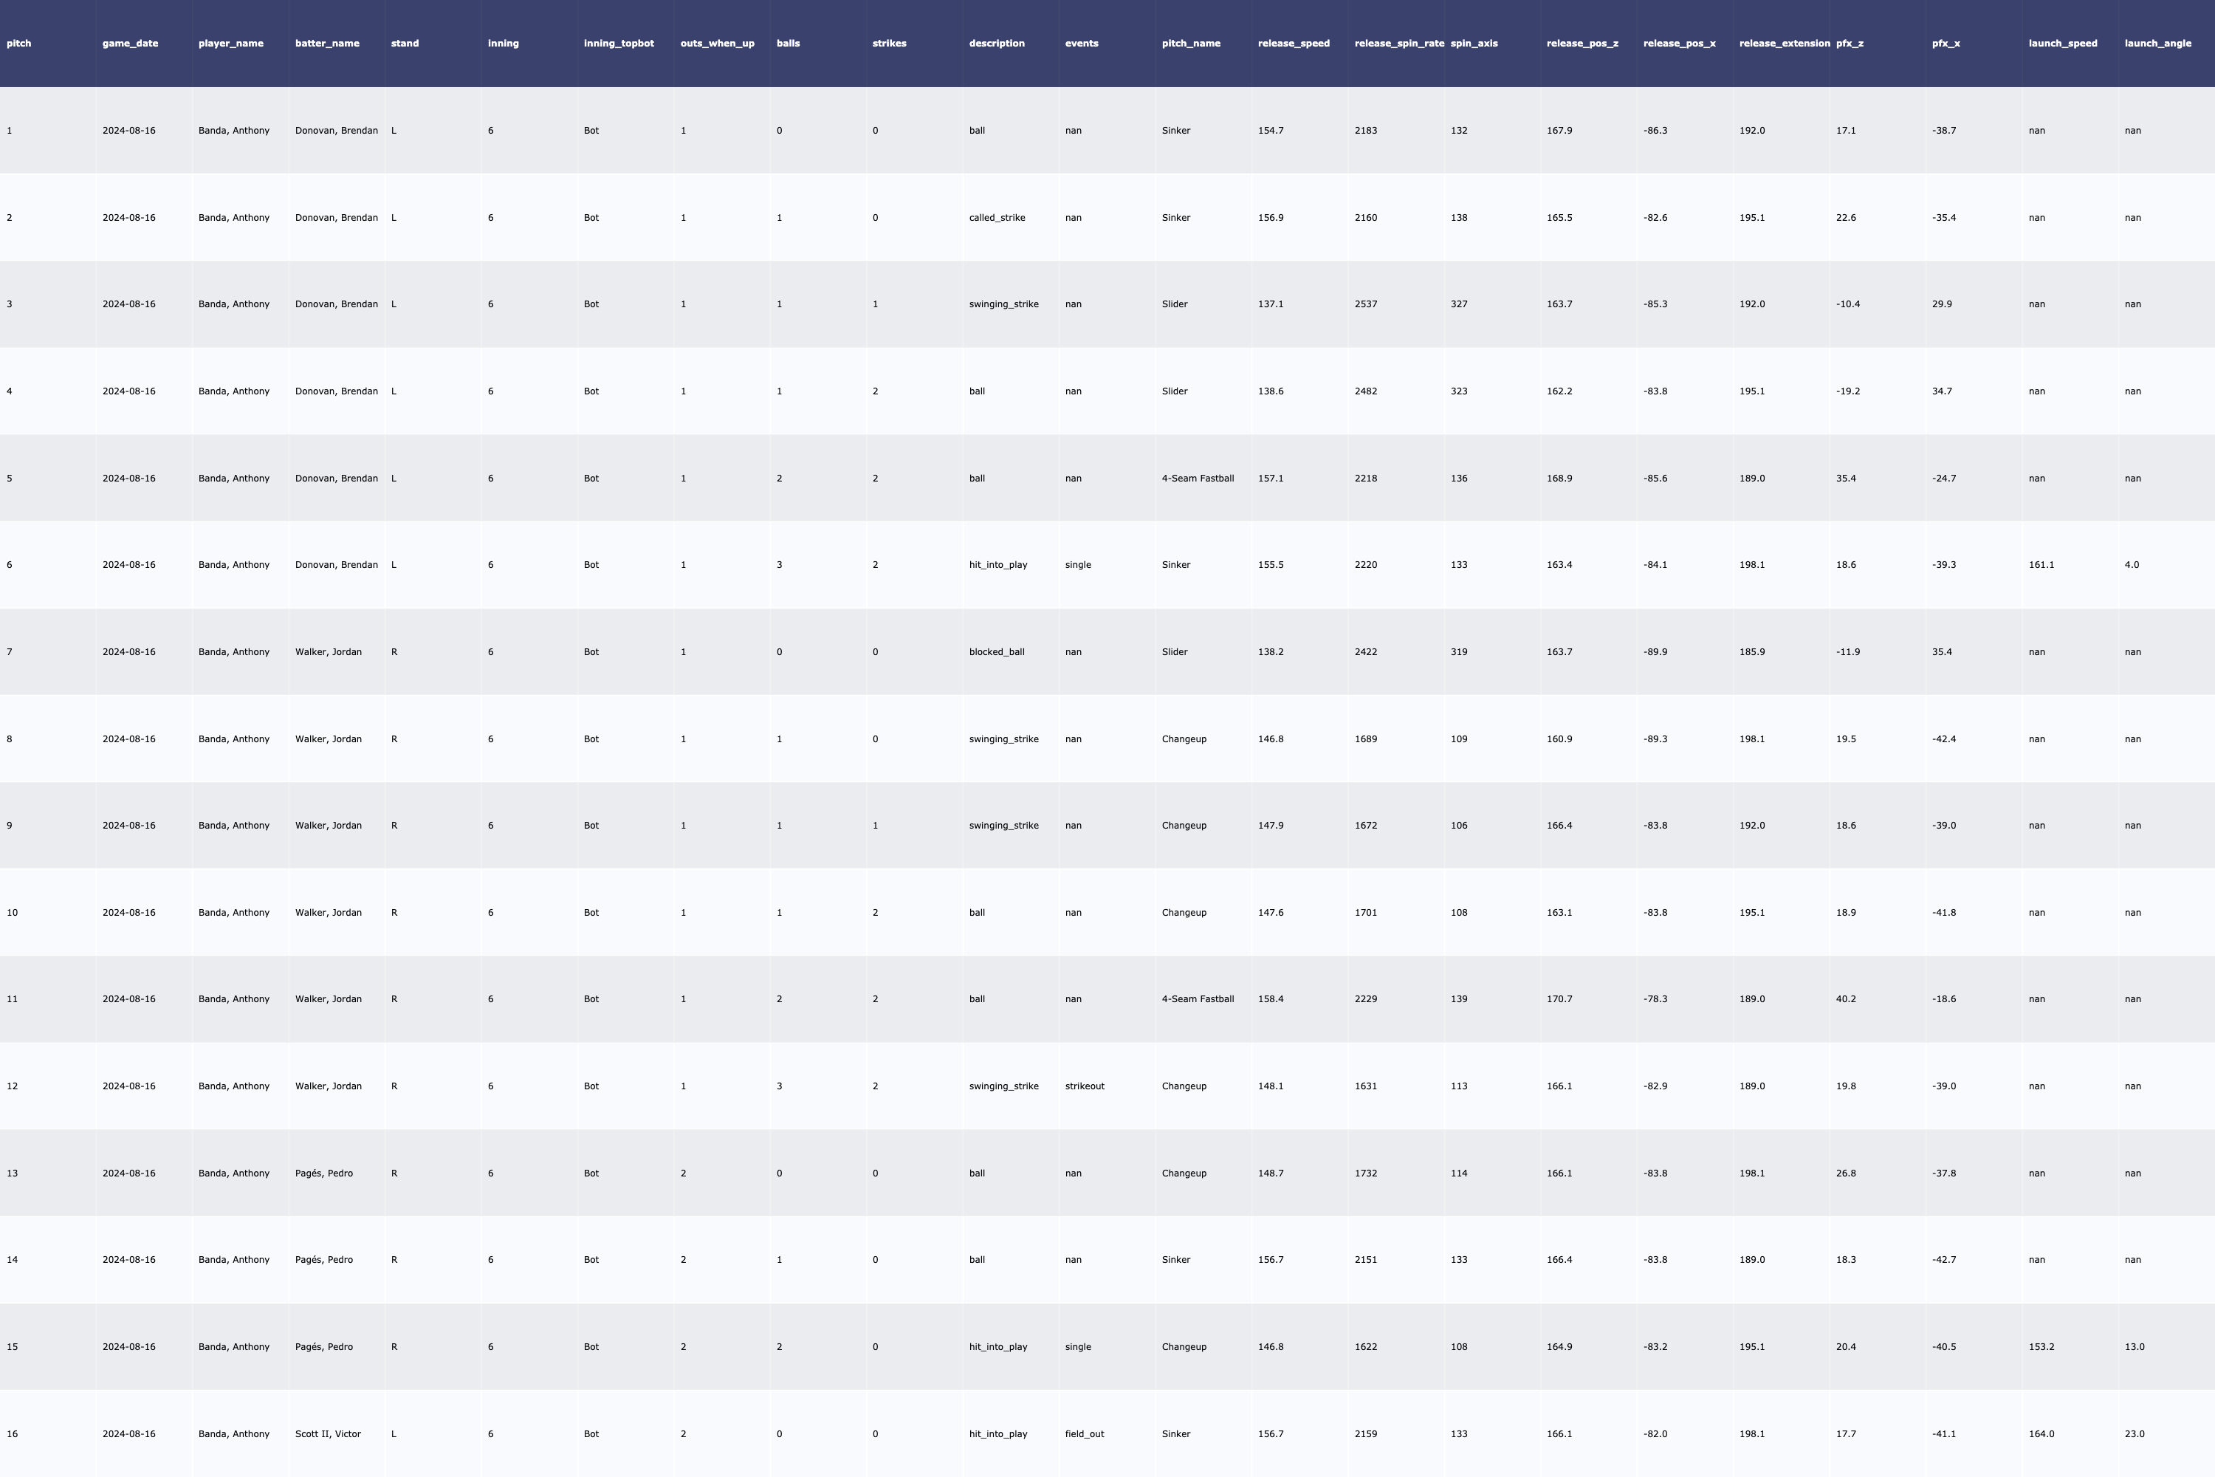Viewport: 2215px width, 1477px height.
Task: Click the spin_axis column header
Action: coord(1474,44)
